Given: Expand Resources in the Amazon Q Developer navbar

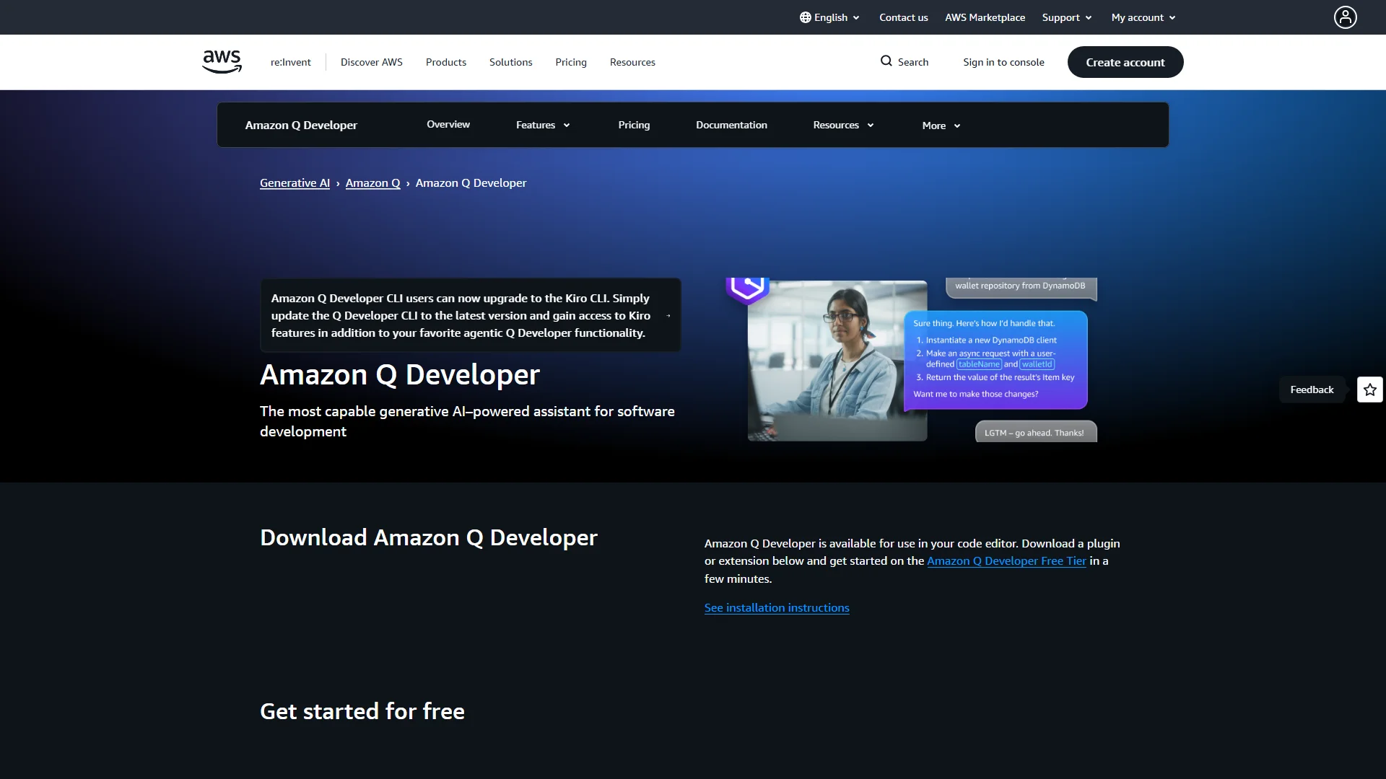Looking at the screenshot, I should tap(842, 125).
